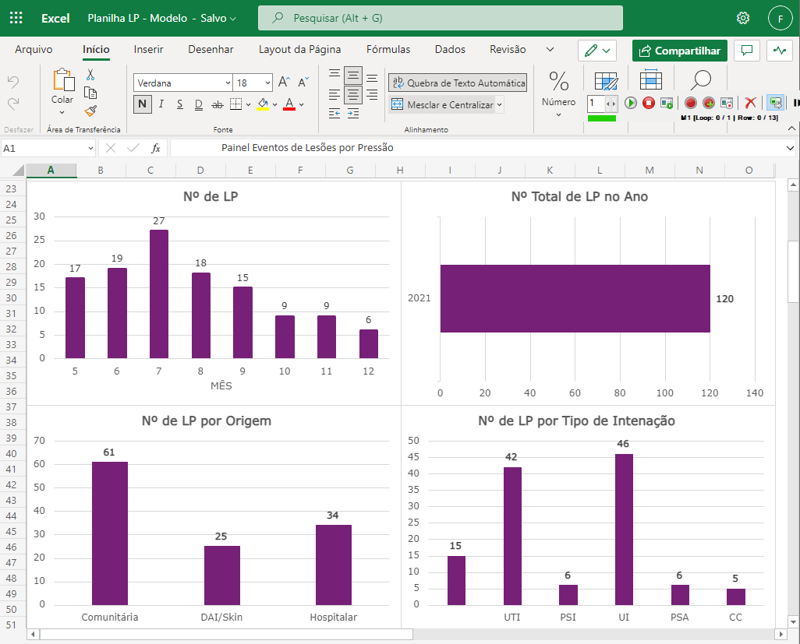This screenshot has height=644, width=800.
Task: Open the Excel app launcher grid
Action: coord(16,19)
